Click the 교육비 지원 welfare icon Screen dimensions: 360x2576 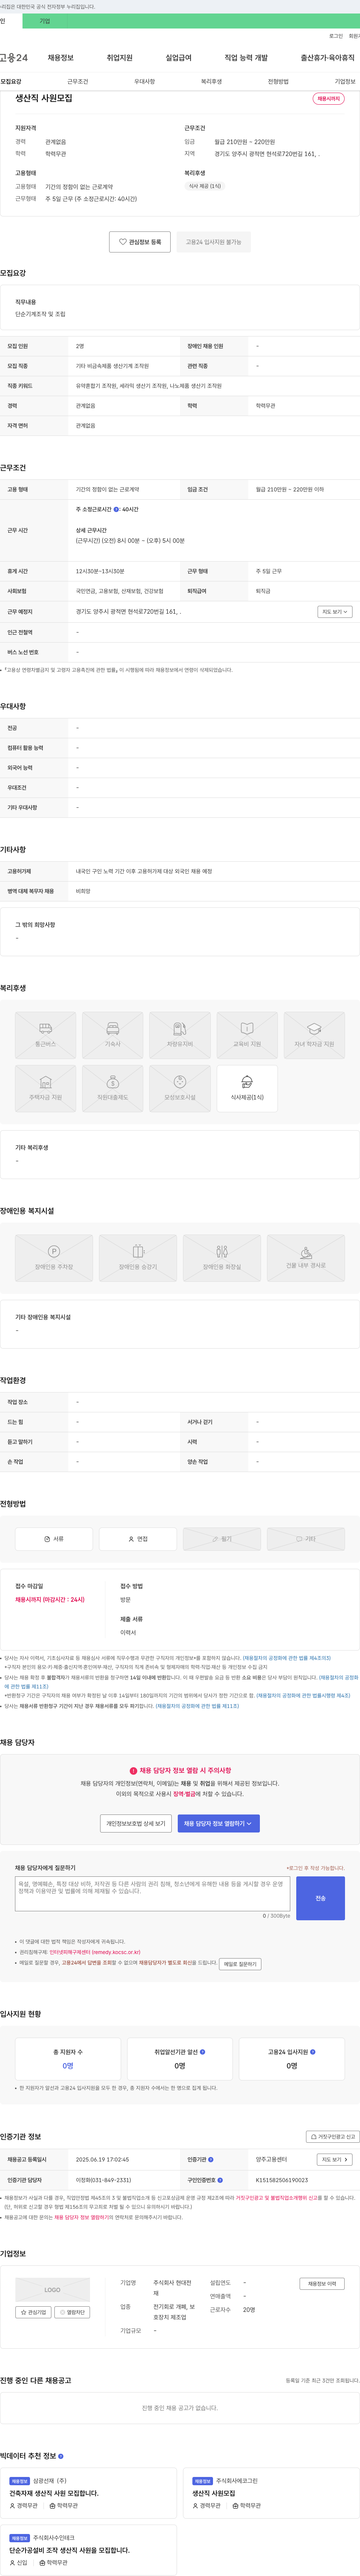pos(247,1035)
